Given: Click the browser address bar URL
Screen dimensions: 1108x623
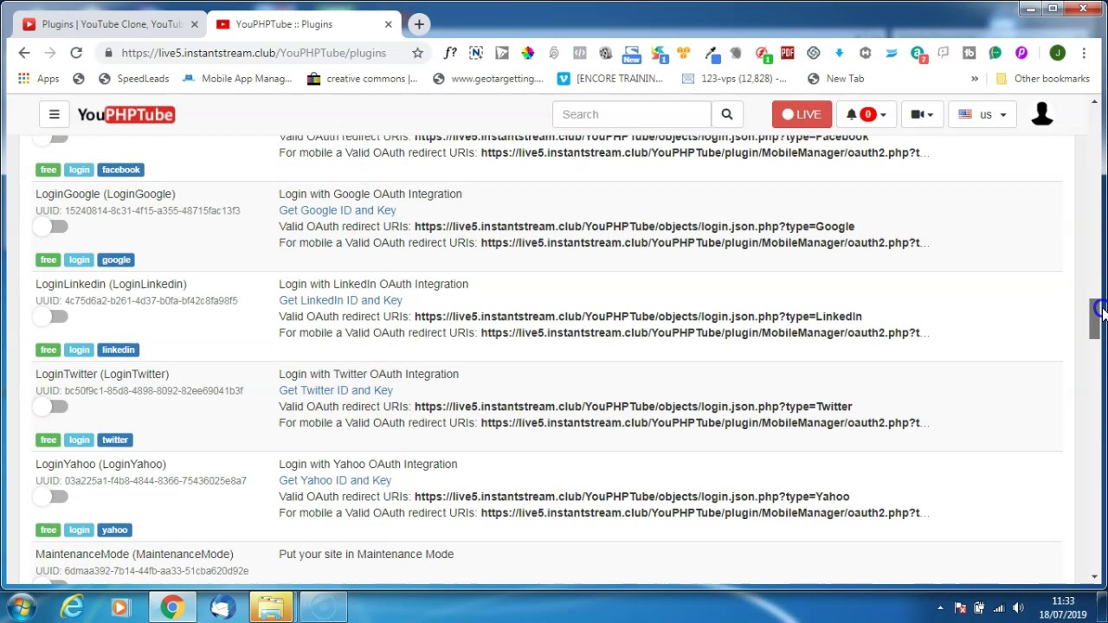Looking at the screenshot, I should [x=254, y=53].
